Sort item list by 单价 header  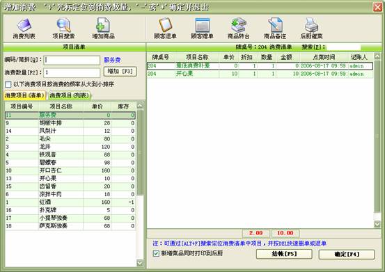pos(97,106)
